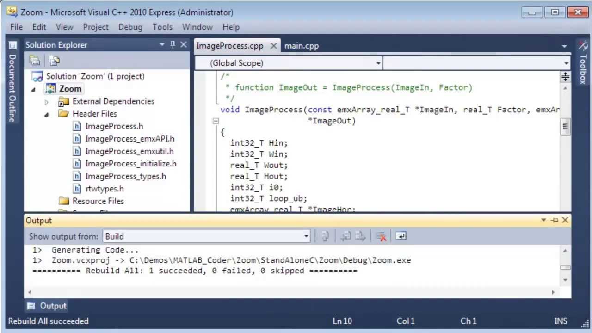Open the Document Outline side tab icon

(12, 45)
